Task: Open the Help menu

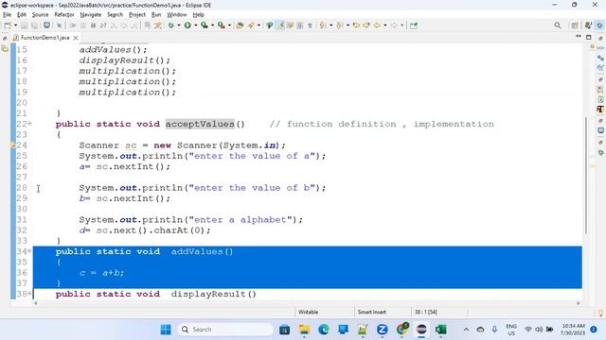Action: [x=198, y=15]
